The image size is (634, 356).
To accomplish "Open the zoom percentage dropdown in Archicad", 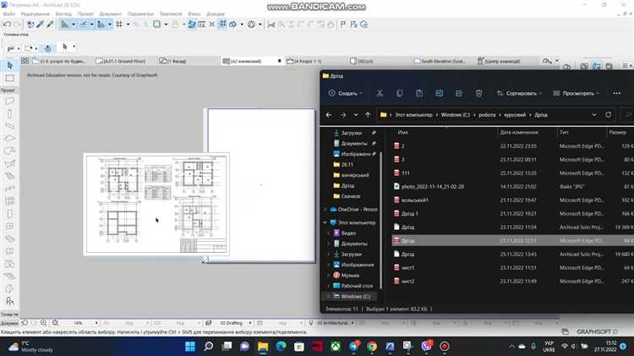I will (96, 323).
